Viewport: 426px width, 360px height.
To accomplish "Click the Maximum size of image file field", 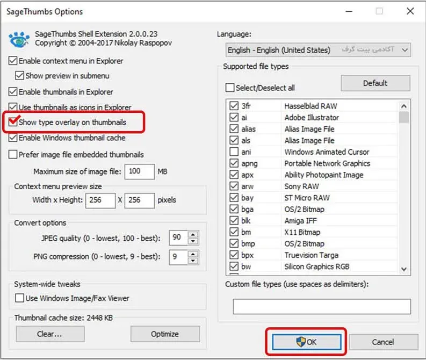I will (x=139, y=171).
